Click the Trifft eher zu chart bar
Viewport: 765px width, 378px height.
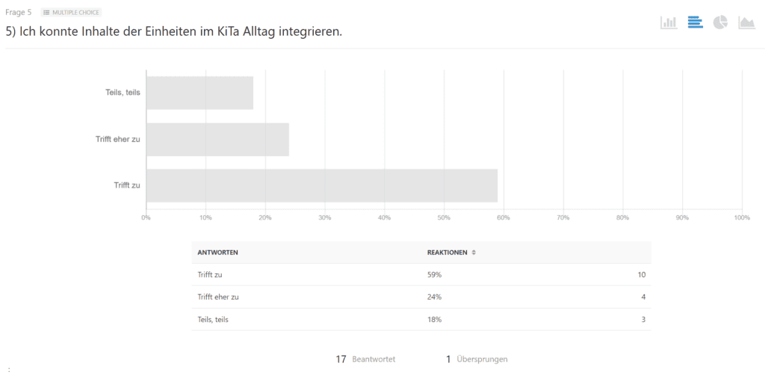click(x=217, y=140)
